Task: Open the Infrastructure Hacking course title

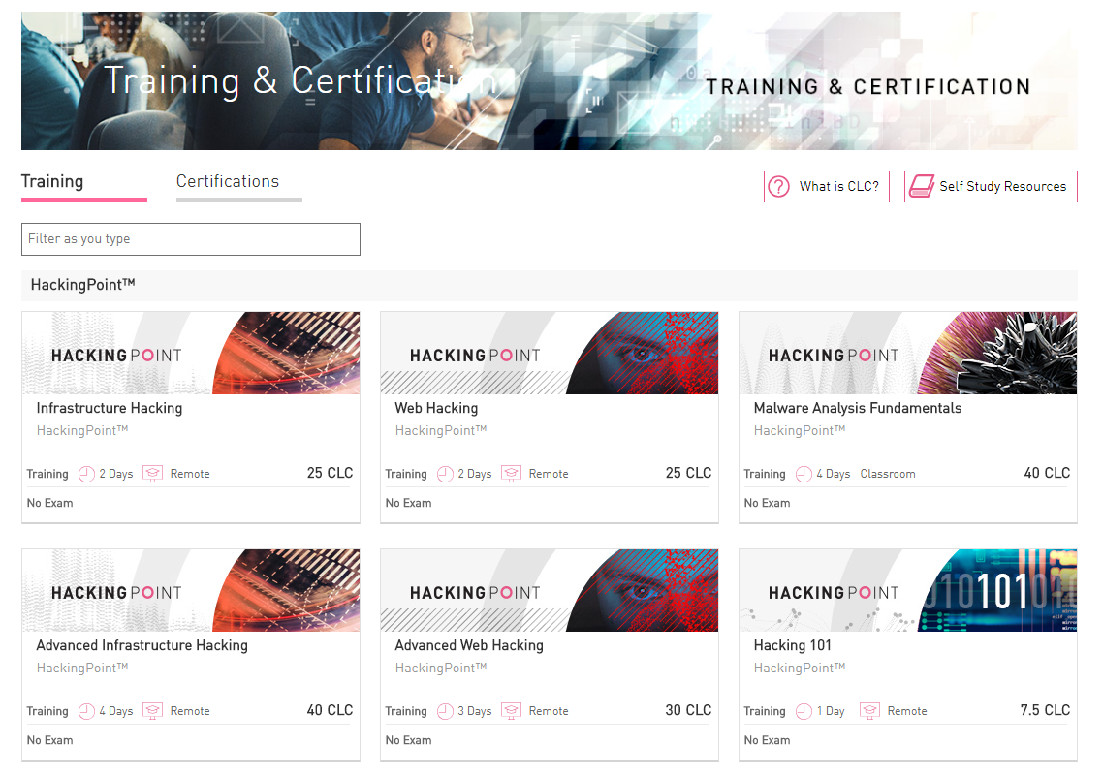Action: (109, 408)
